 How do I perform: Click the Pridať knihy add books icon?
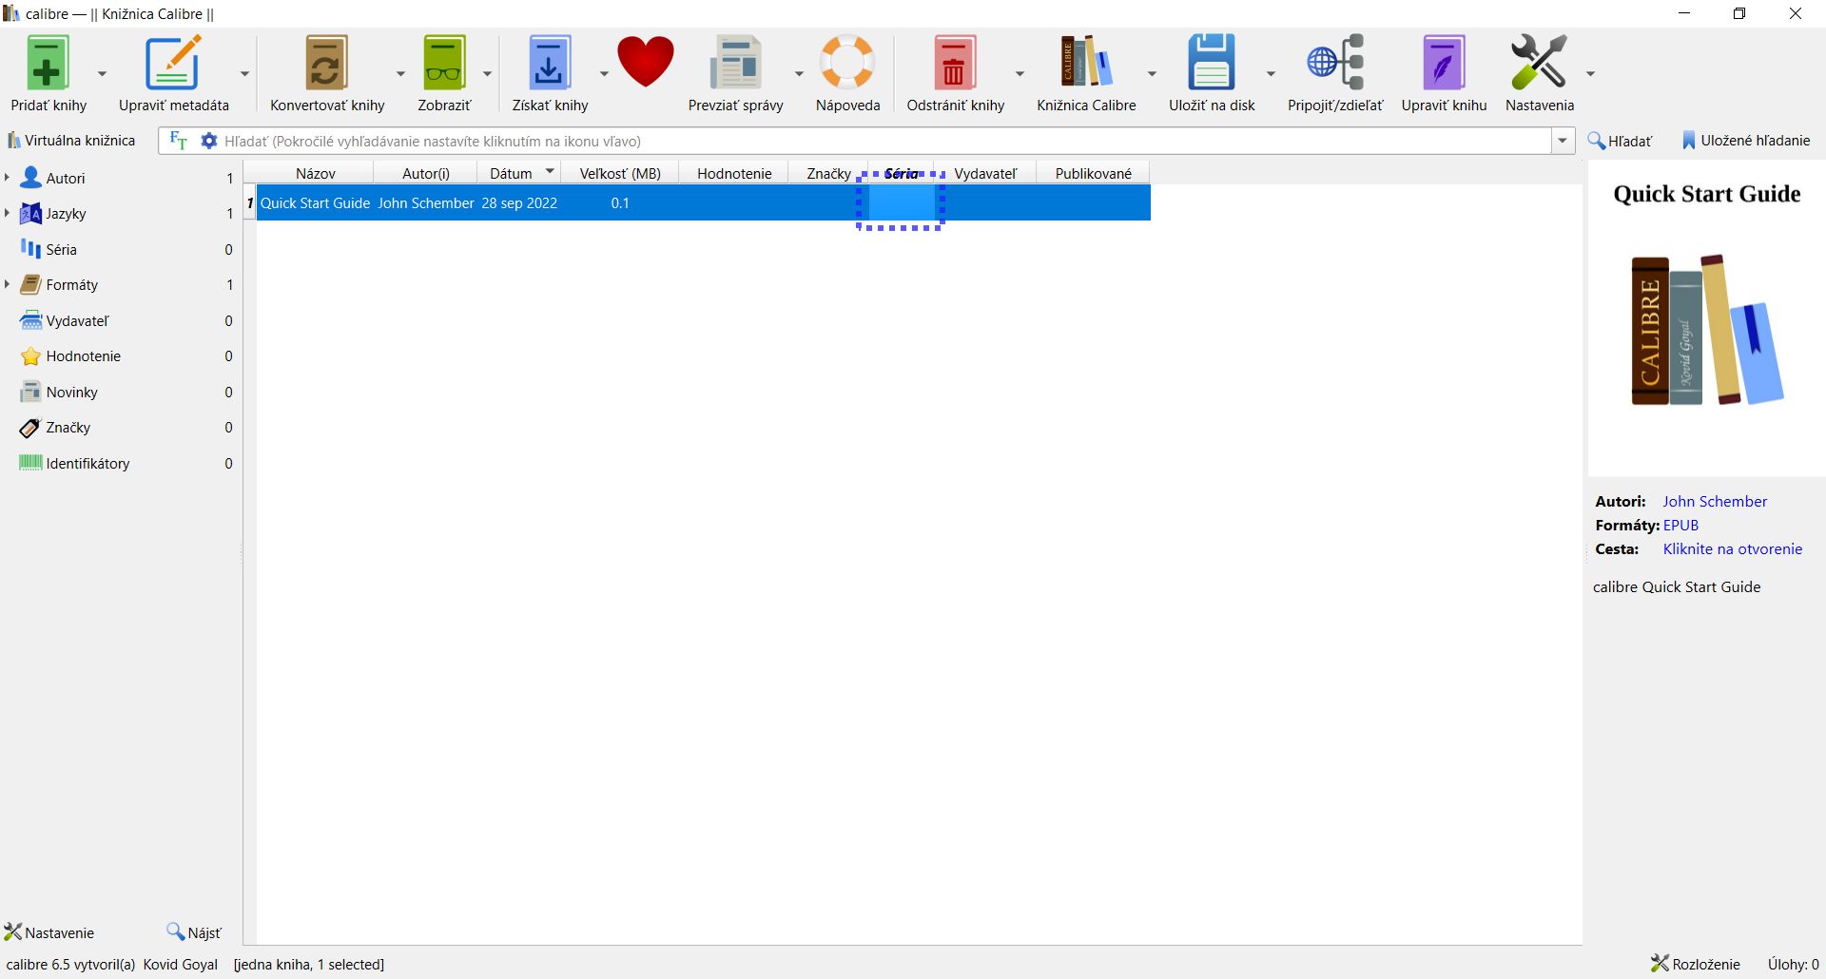click(x=48, y=64)
